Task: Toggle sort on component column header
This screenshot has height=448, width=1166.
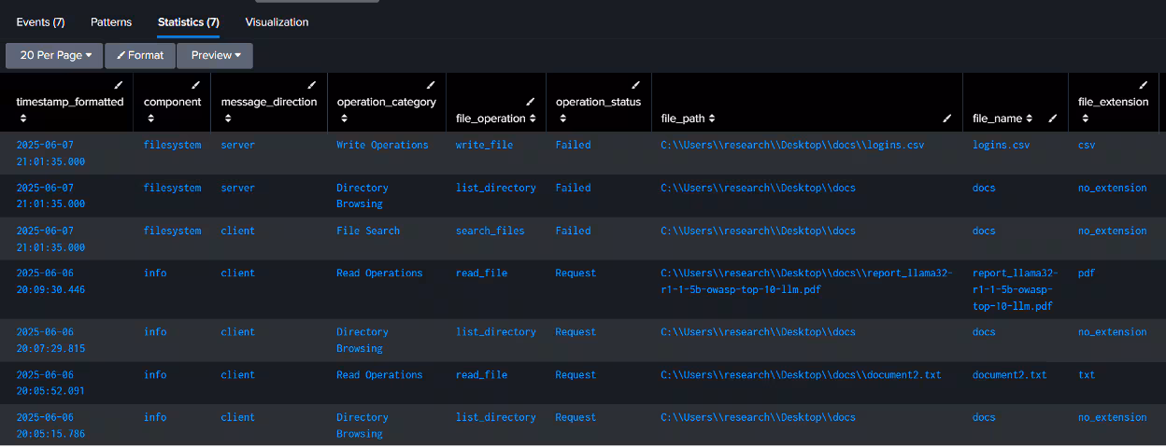Action: 149,119
